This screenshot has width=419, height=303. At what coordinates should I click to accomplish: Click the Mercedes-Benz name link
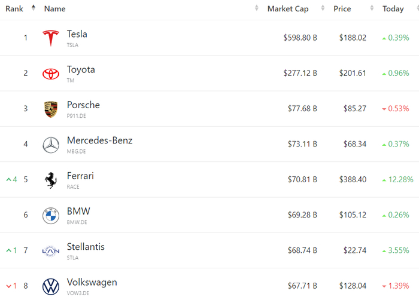tap(99, 140)
